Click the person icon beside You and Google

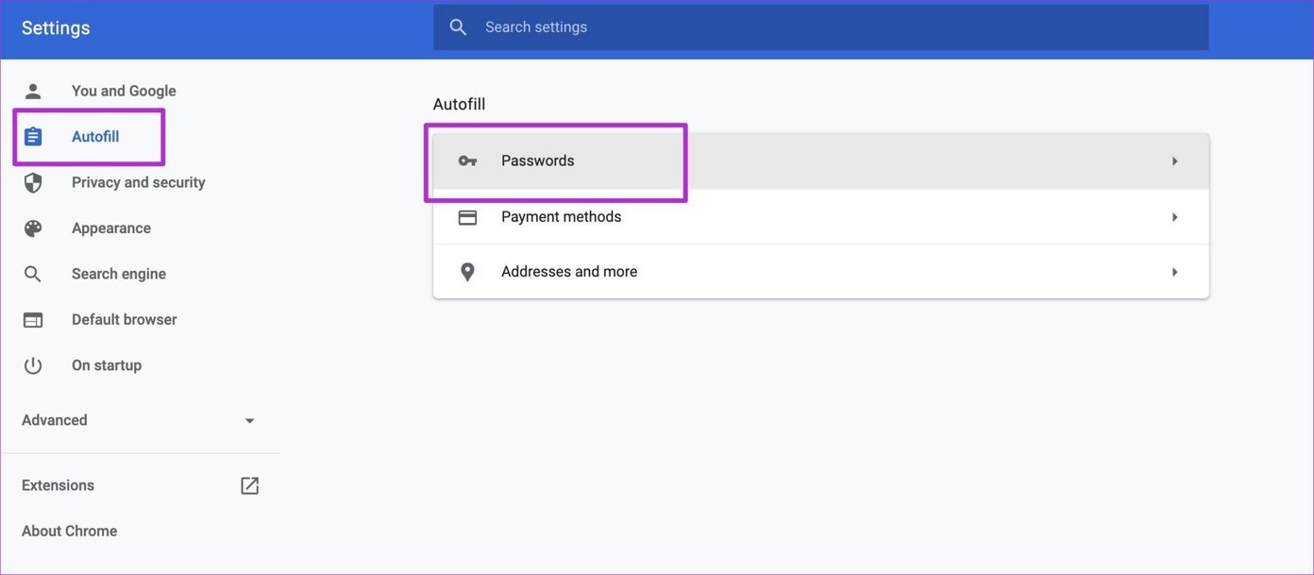[x=33, y=91]
